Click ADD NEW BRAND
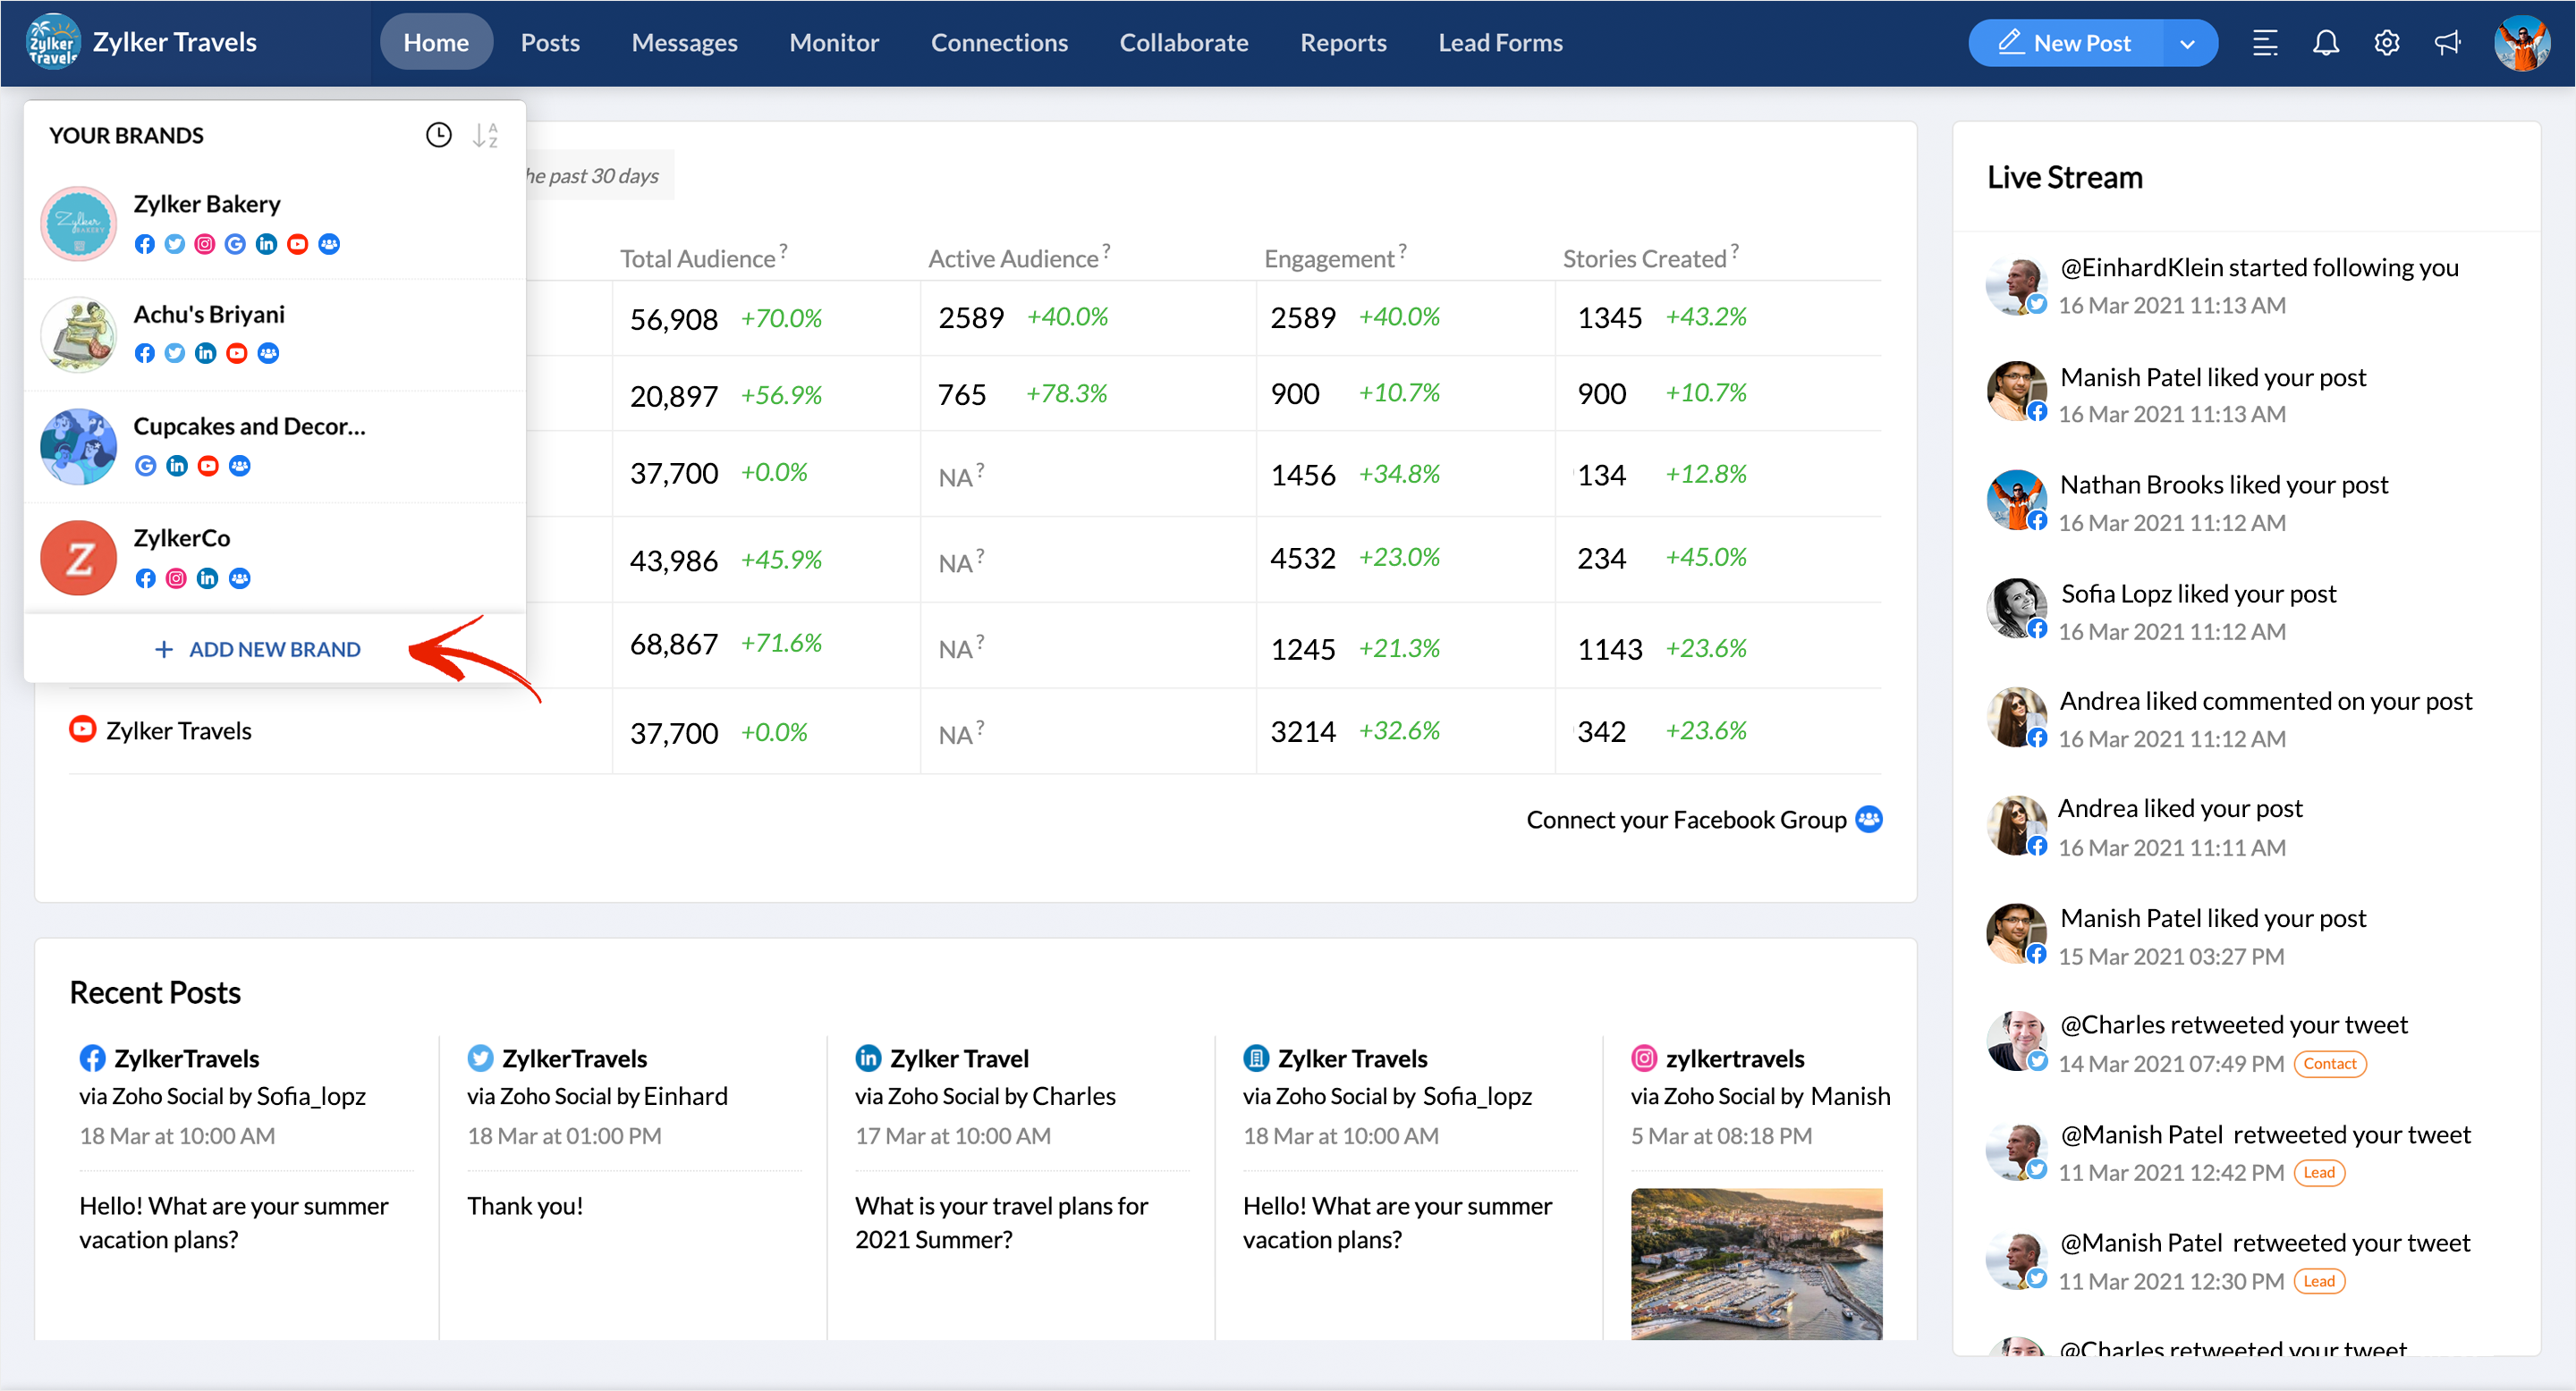The image size is (2576, 1391). click(258, 650)
